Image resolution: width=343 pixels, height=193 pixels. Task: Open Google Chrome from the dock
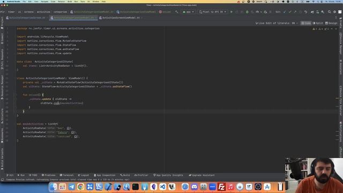81,187
